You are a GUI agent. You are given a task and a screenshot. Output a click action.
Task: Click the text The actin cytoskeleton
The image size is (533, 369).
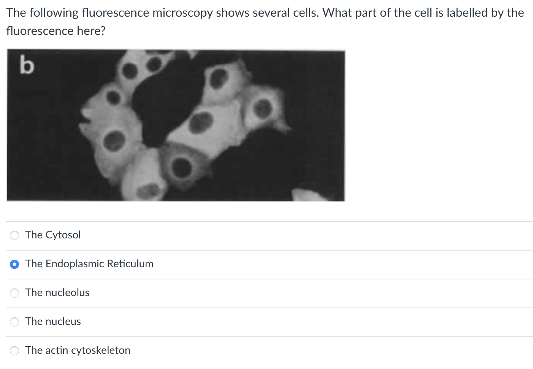(x=78, y=351)
